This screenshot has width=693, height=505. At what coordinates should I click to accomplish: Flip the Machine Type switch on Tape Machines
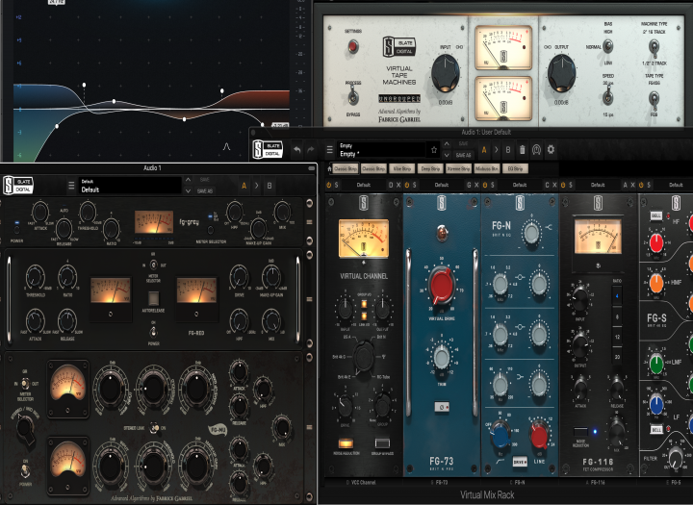click(x=654, y=47)
